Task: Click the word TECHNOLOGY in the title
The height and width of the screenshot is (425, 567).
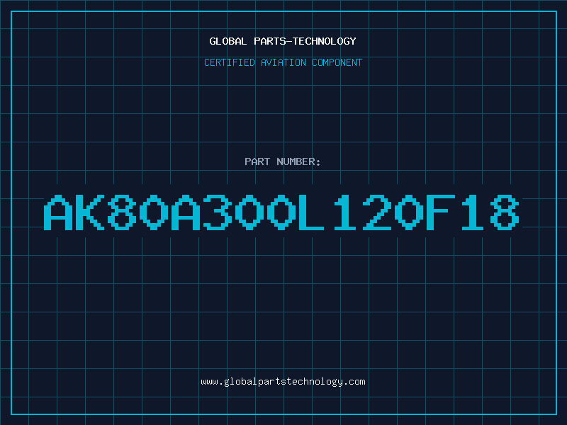Action: click(x=325, y=41)
